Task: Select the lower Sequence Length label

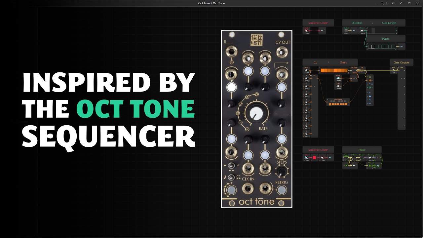Action: click(318, 150)
